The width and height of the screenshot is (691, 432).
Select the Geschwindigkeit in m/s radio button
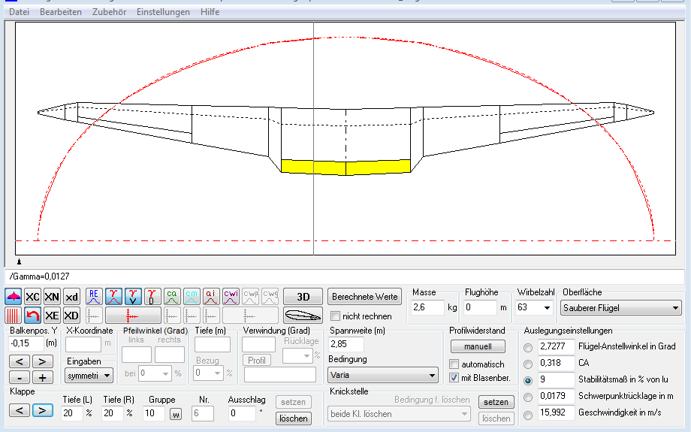(x=528, y=414)
